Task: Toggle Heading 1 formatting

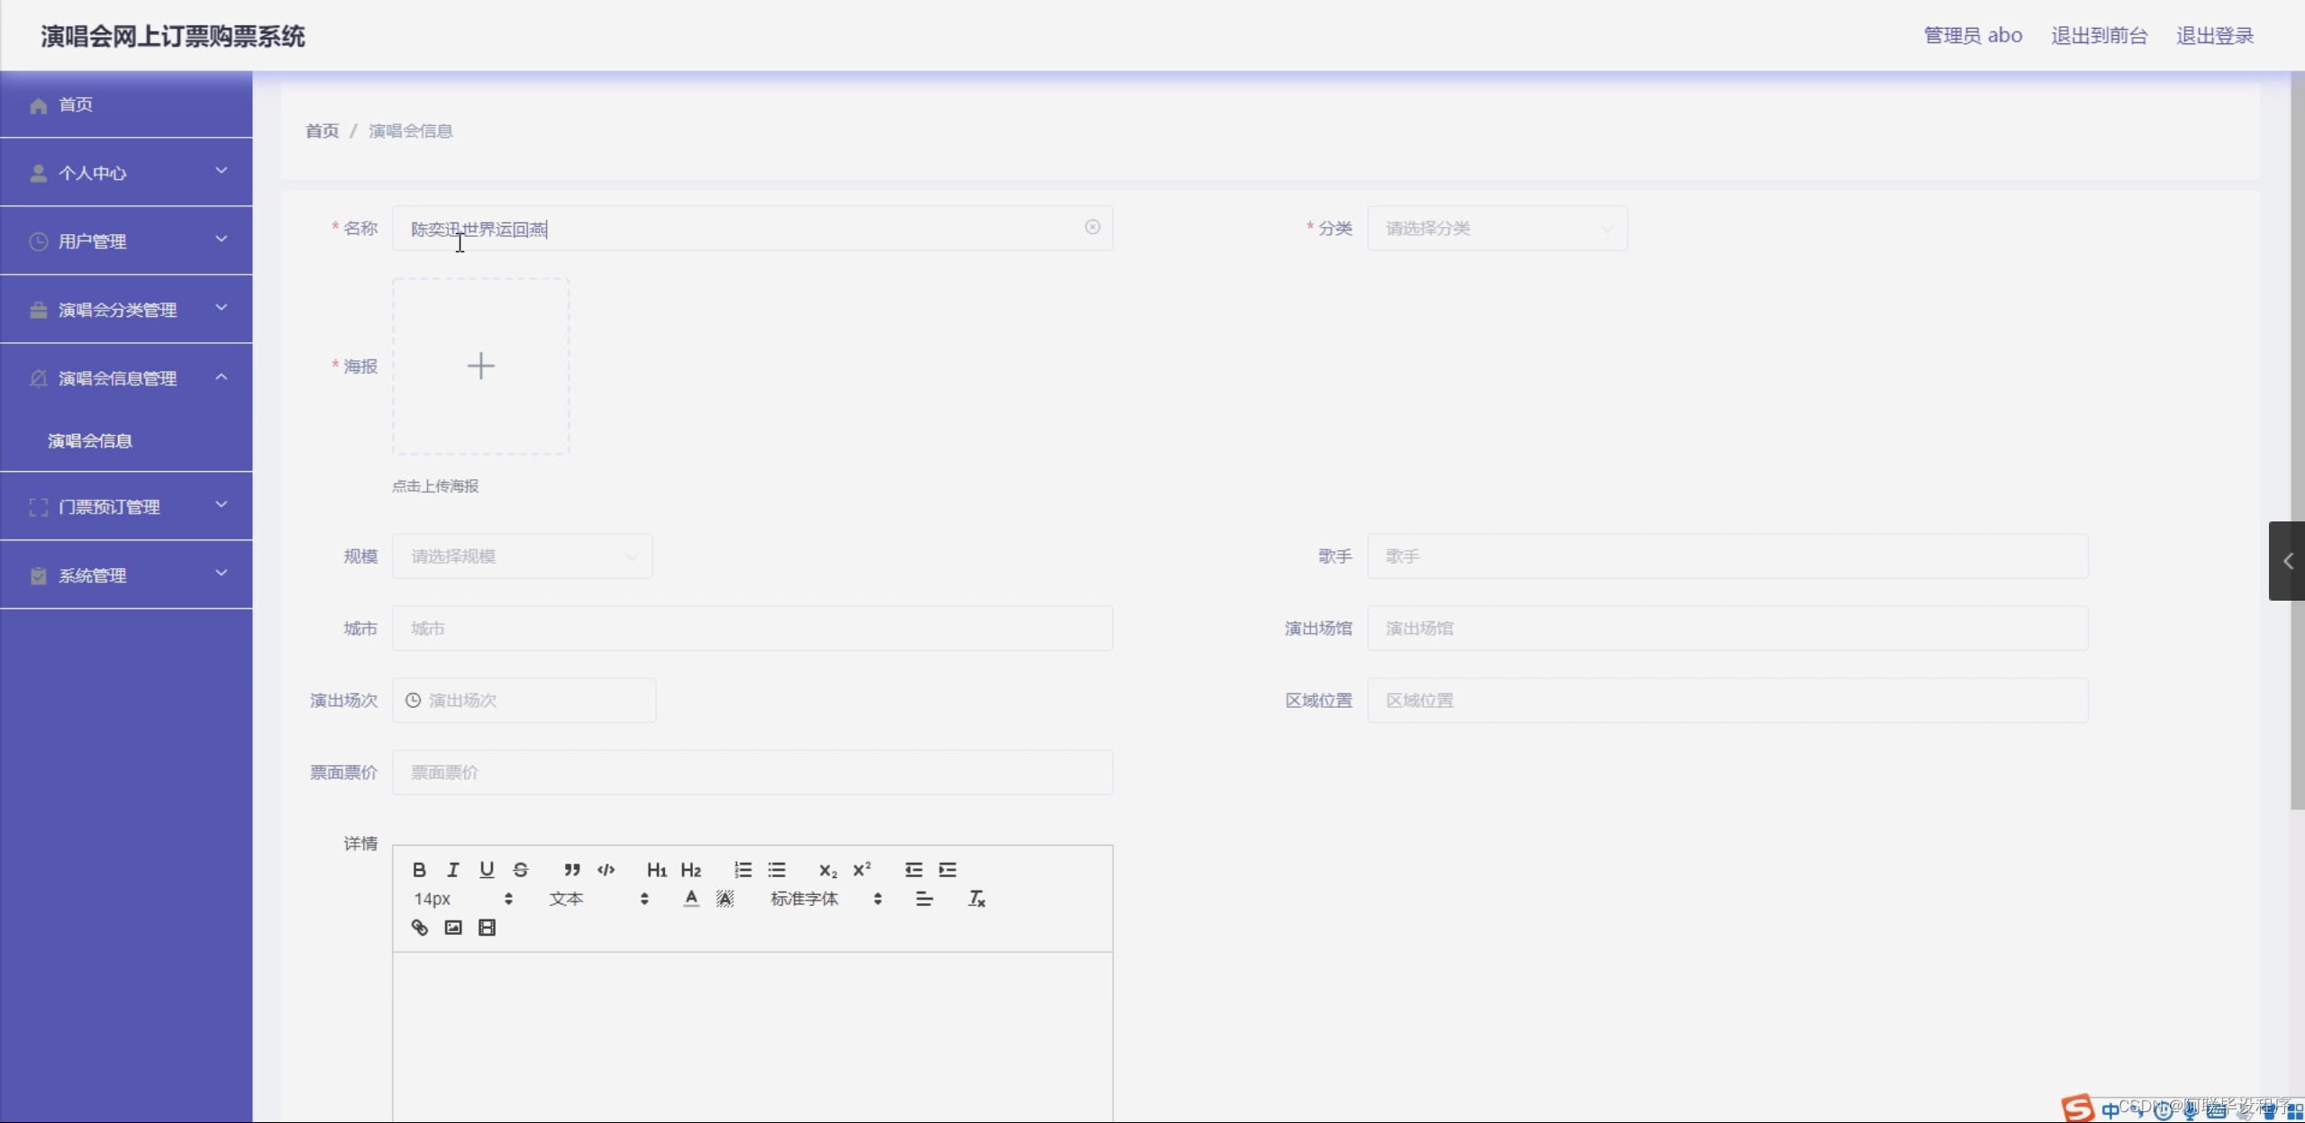Action: [657, 869]
